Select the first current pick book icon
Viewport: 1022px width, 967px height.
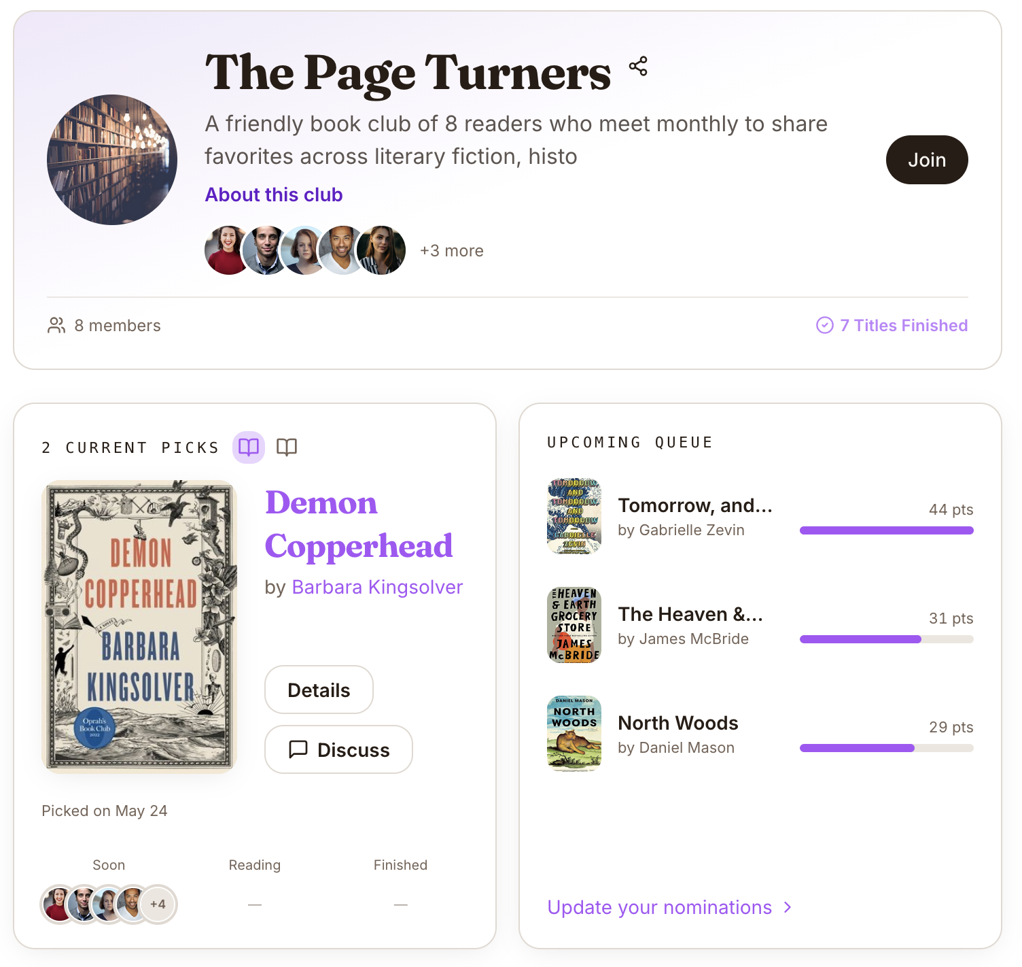click(x=249, y=447)
